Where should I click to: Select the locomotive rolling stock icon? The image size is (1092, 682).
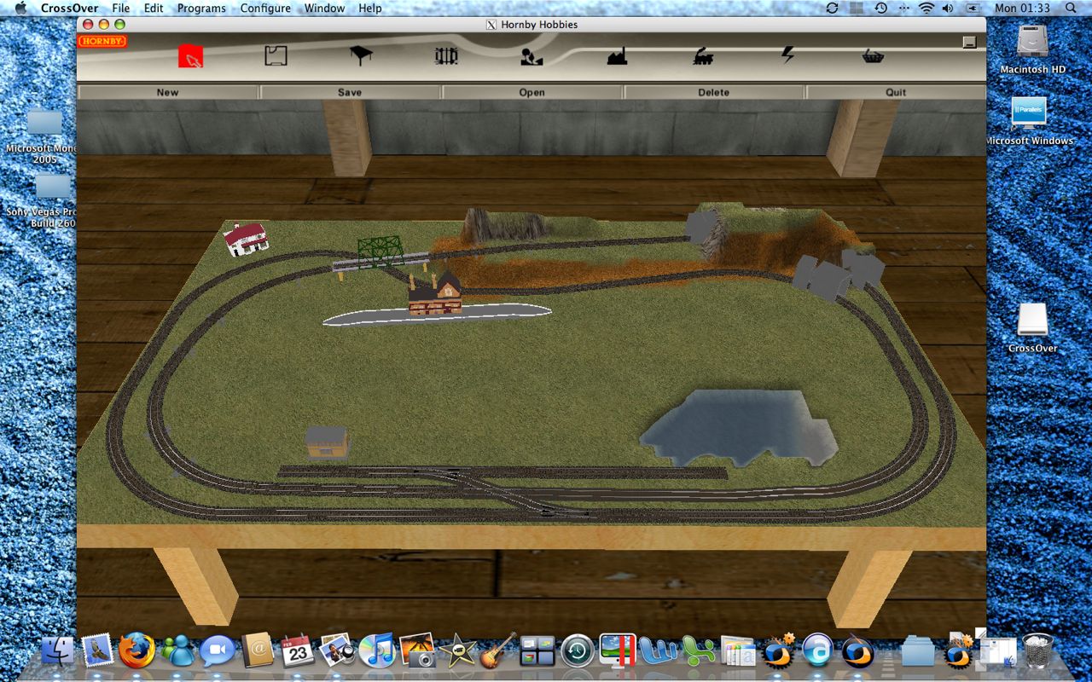(x=703, y=55)
